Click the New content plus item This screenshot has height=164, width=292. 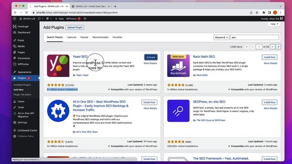point(59,19)
